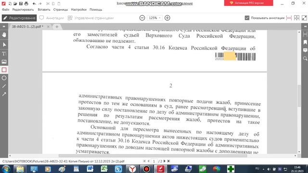Open the Помощь menu
Image resolution: width=308 pixels, height=173 pixels.
pos(96,10)
